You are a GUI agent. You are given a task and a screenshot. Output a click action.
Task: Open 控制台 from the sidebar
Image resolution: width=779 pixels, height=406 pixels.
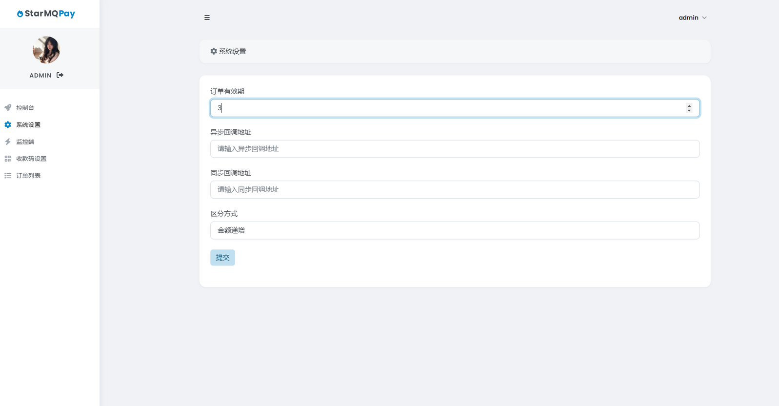[25, 108]
